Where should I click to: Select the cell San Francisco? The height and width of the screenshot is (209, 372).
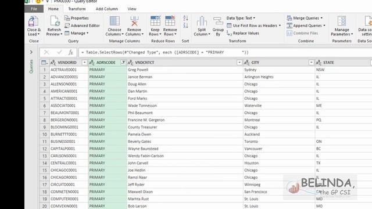(279, 192)
